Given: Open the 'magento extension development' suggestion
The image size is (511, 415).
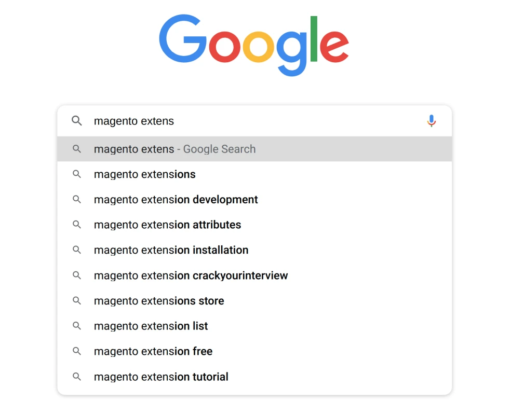Looking at the screenshot, I should pyautogui.click(x=176, y=199).
